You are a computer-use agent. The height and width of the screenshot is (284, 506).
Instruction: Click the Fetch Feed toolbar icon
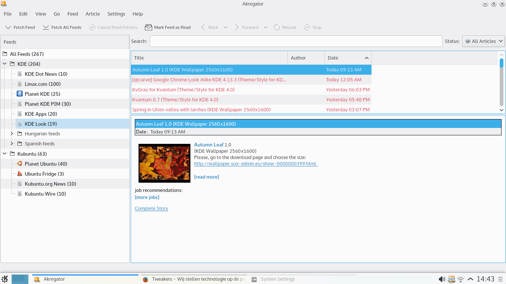8,27
